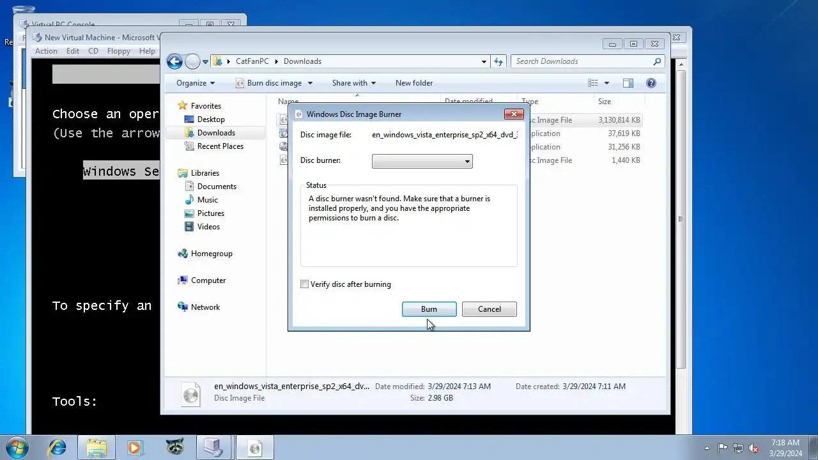Image resolution: width=818 pixels, height=460 pixels.
Task: Expand the address bar history dropdown
Action: [484, 61]
